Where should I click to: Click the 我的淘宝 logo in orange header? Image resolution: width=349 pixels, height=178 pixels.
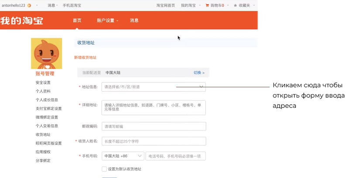(x=21, y=21)
